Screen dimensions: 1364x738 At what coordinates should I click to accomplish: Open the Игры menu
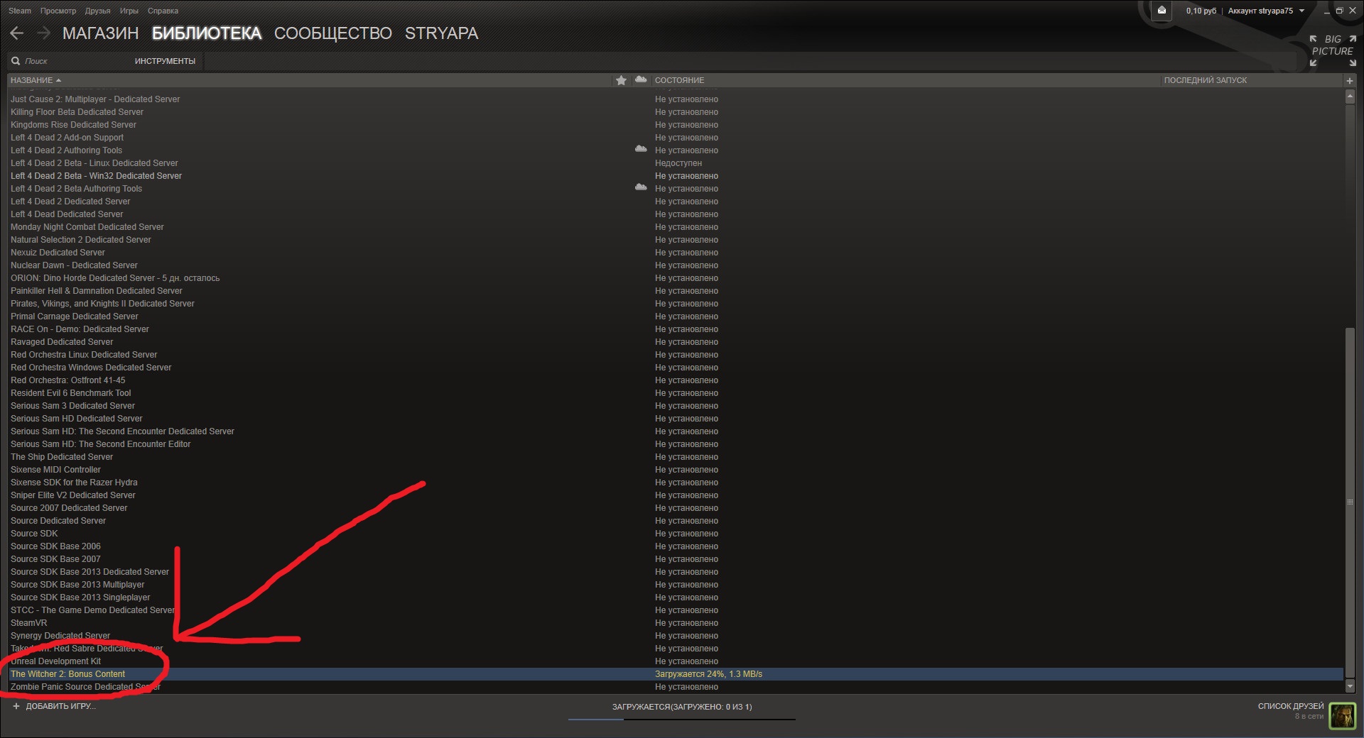pos(129,11)
